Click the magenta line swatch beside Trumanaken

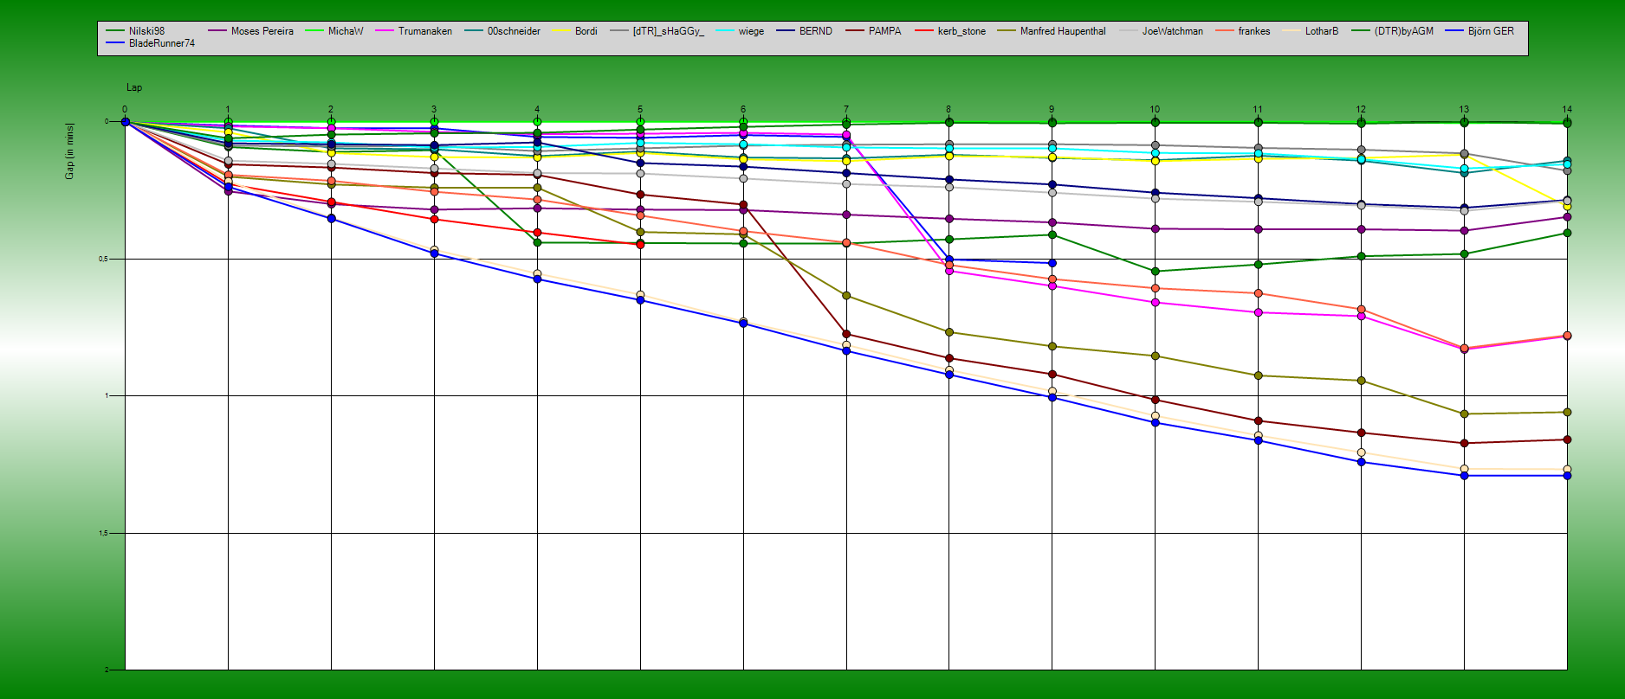click(385, 31)
